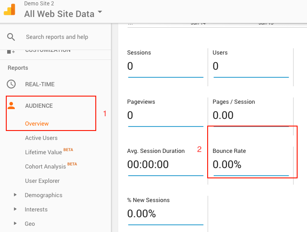The image size is (307, 232).
Task: Expand the Interests section
Action: tap(36, 210)
